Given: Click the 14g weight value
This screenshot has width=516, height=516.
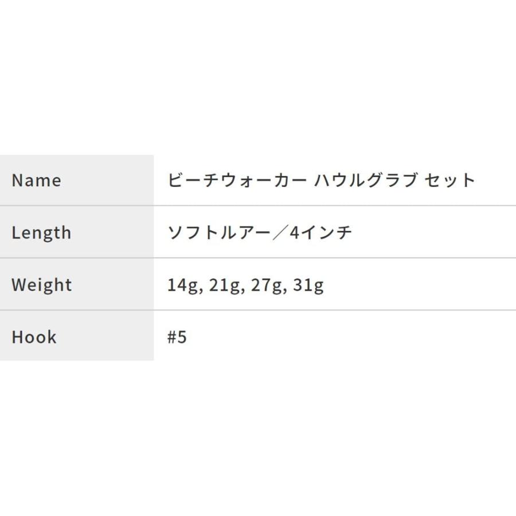Looking at the screenshot, I should (x=182, y=285).
